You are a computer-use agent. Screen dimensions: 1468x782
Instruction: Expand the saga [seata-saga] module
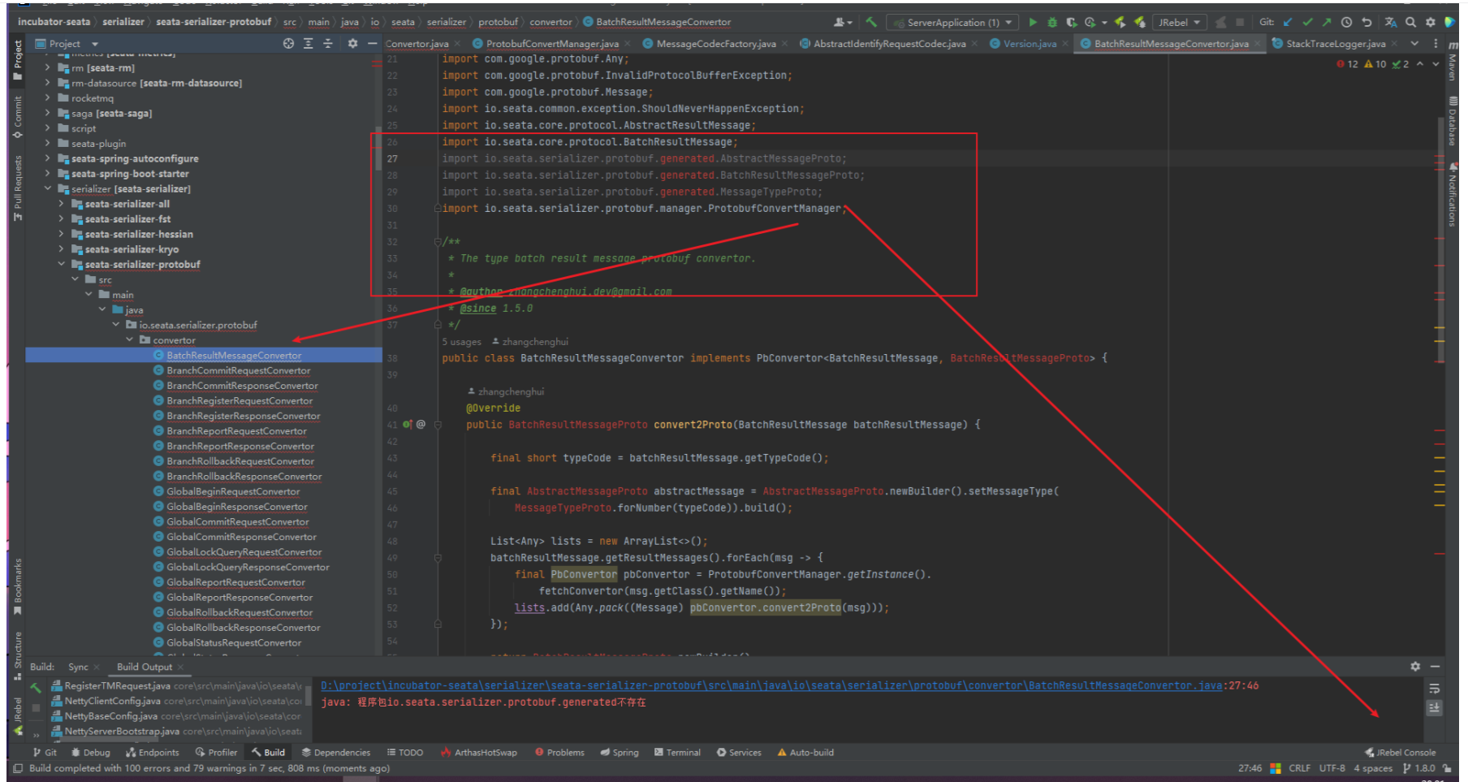47,114
